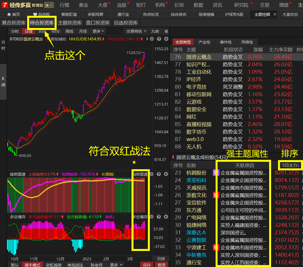Screen dimensions: 303x267
Task: Open settings gear of the main K-line chart
Action: (152, 39)
